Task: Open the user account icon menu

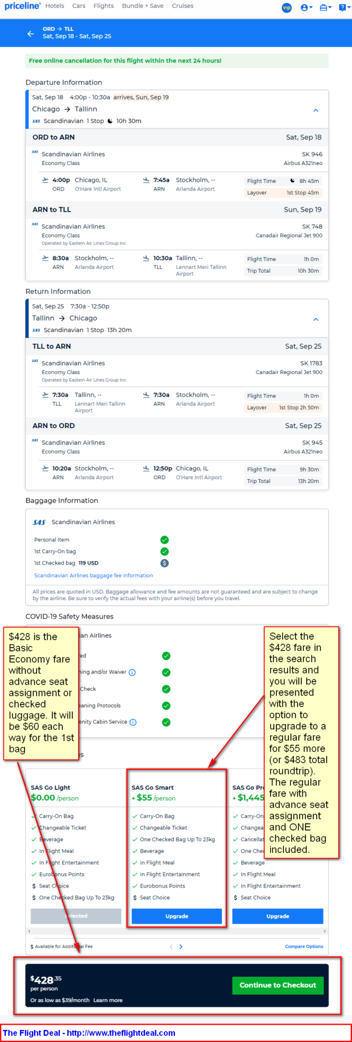Action: click(306, 7)
